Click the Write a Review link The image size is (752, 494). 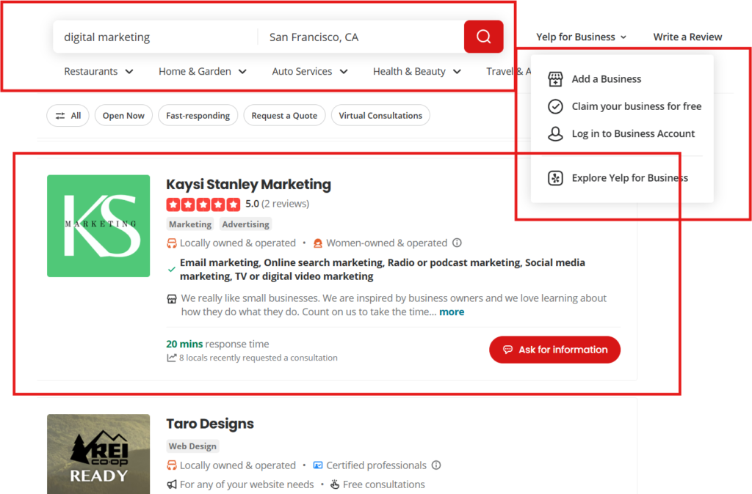coord(687,37)
